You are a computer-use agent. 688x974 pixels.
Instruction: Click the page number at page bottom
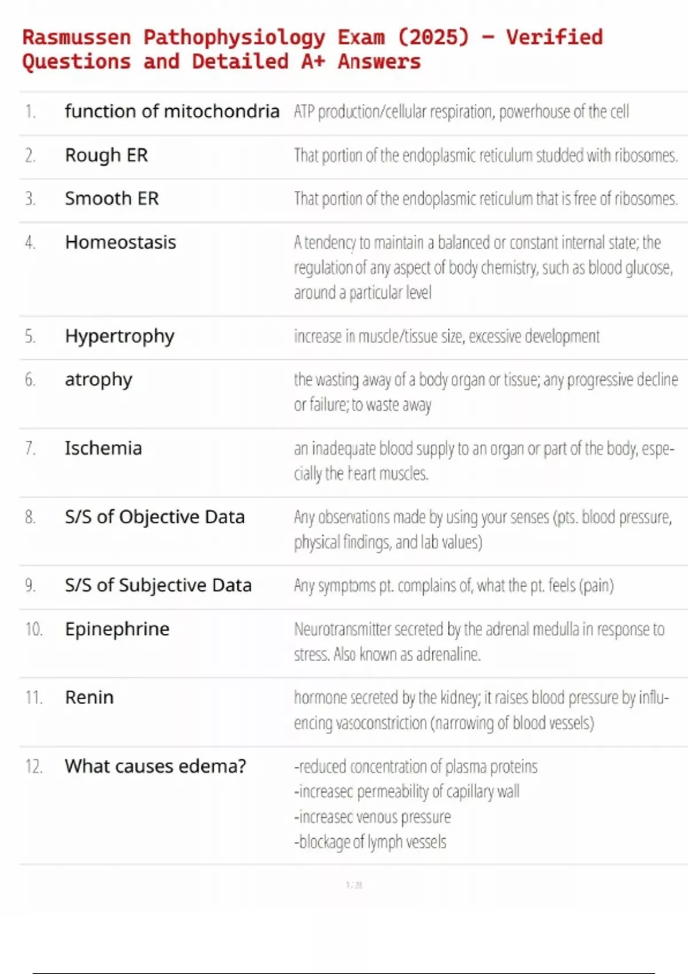click(x=354, y=885)
